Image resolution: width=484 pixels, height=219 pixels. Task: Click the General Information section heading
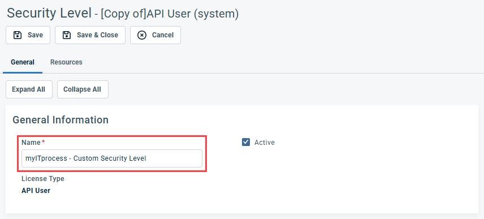click(x=60, y=120)
